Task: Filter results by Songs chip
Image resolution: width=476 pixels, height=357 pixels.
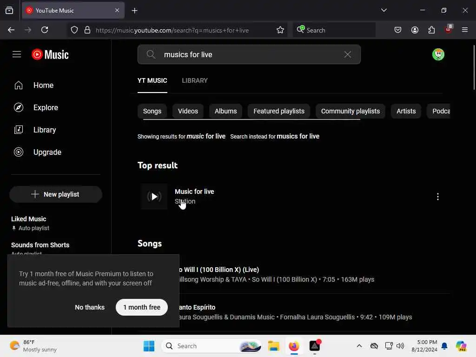Action: click(152, 111)
